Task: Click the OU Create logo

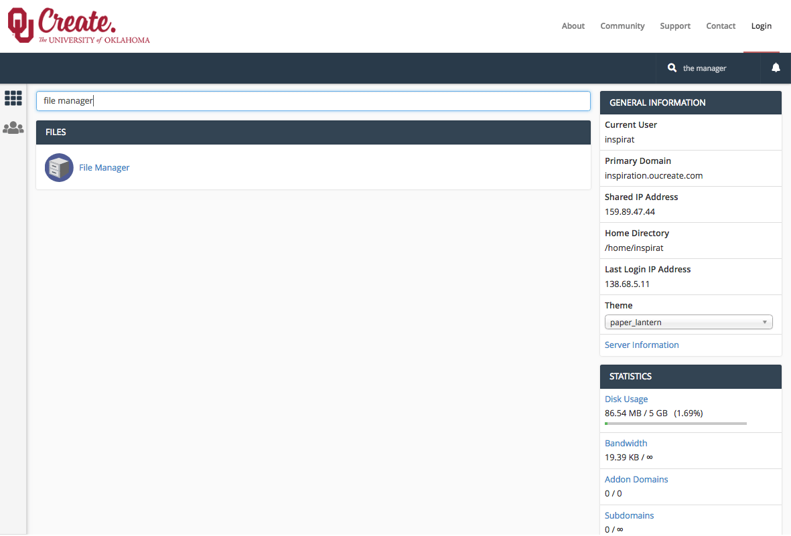Action: tap(77, 25)
